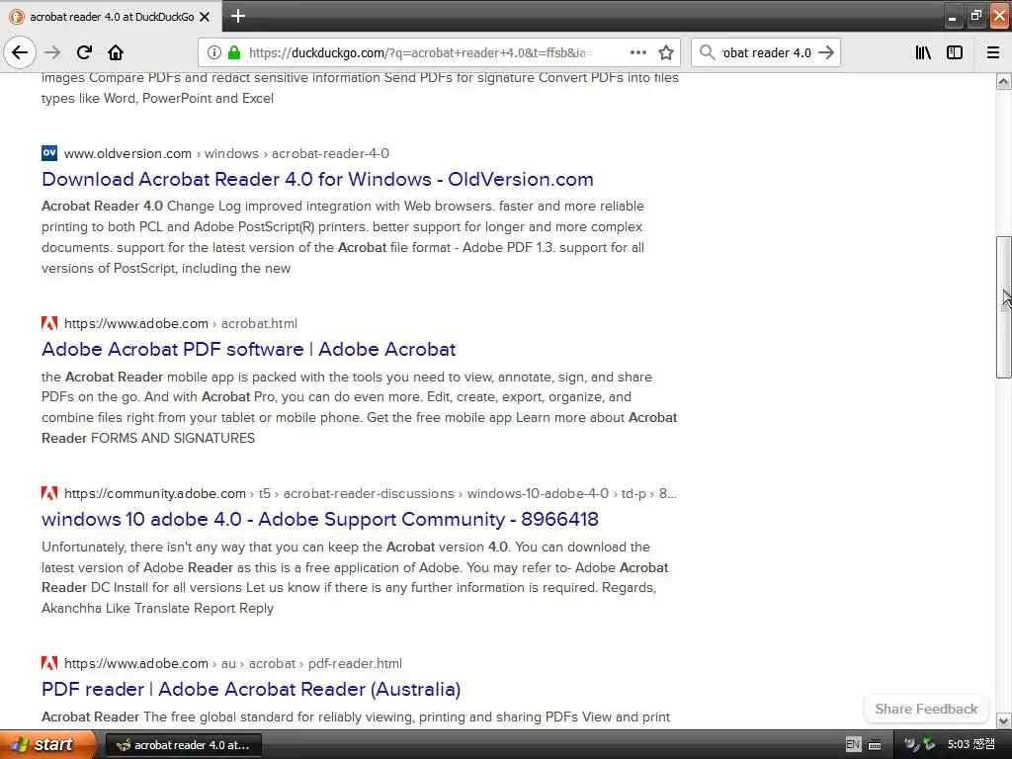This screenshot has height=759, width=1012.
Task: Click the page scrollbar down arrow
Action: tap(1004, 720)
